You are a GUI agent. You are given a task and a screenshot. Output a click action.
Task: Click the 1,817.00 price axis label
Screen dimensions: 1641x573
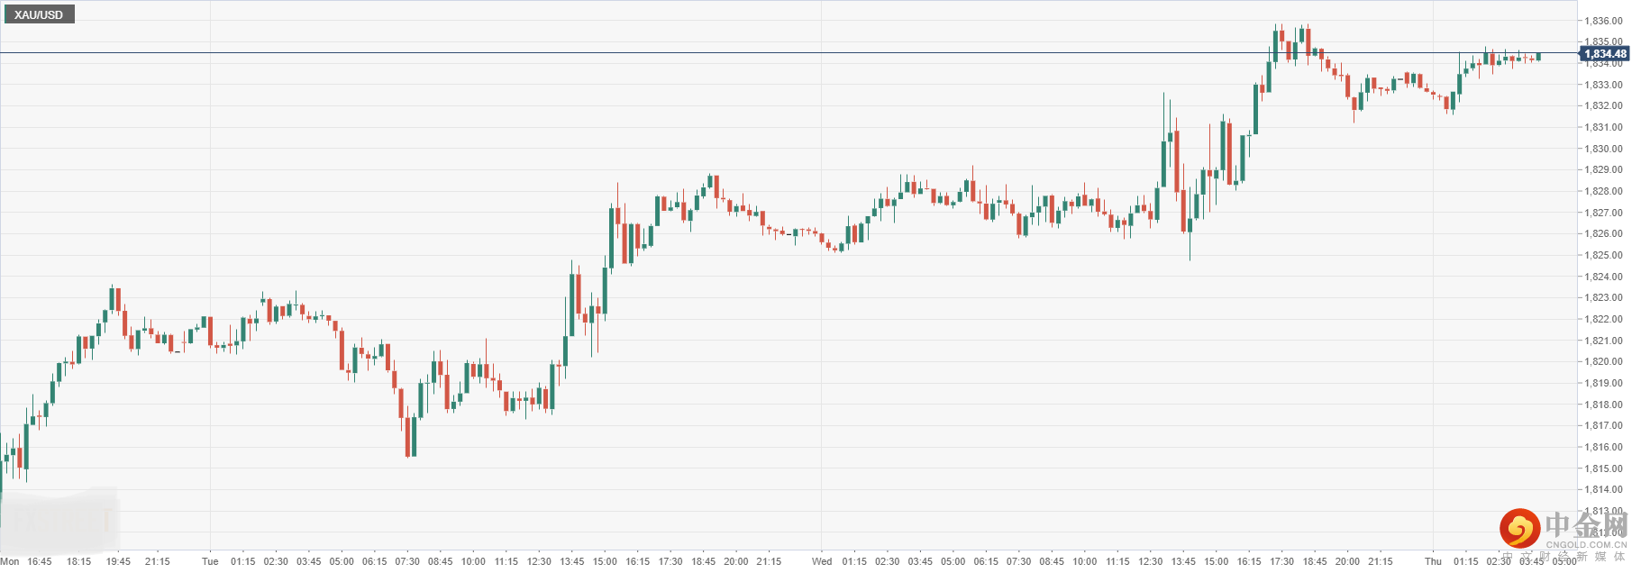(x=1603, y=425)
